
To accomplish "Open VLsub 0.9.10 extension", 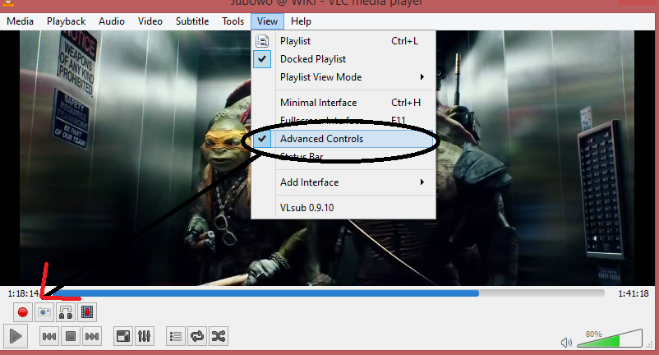I will click(x=343, y=208).
